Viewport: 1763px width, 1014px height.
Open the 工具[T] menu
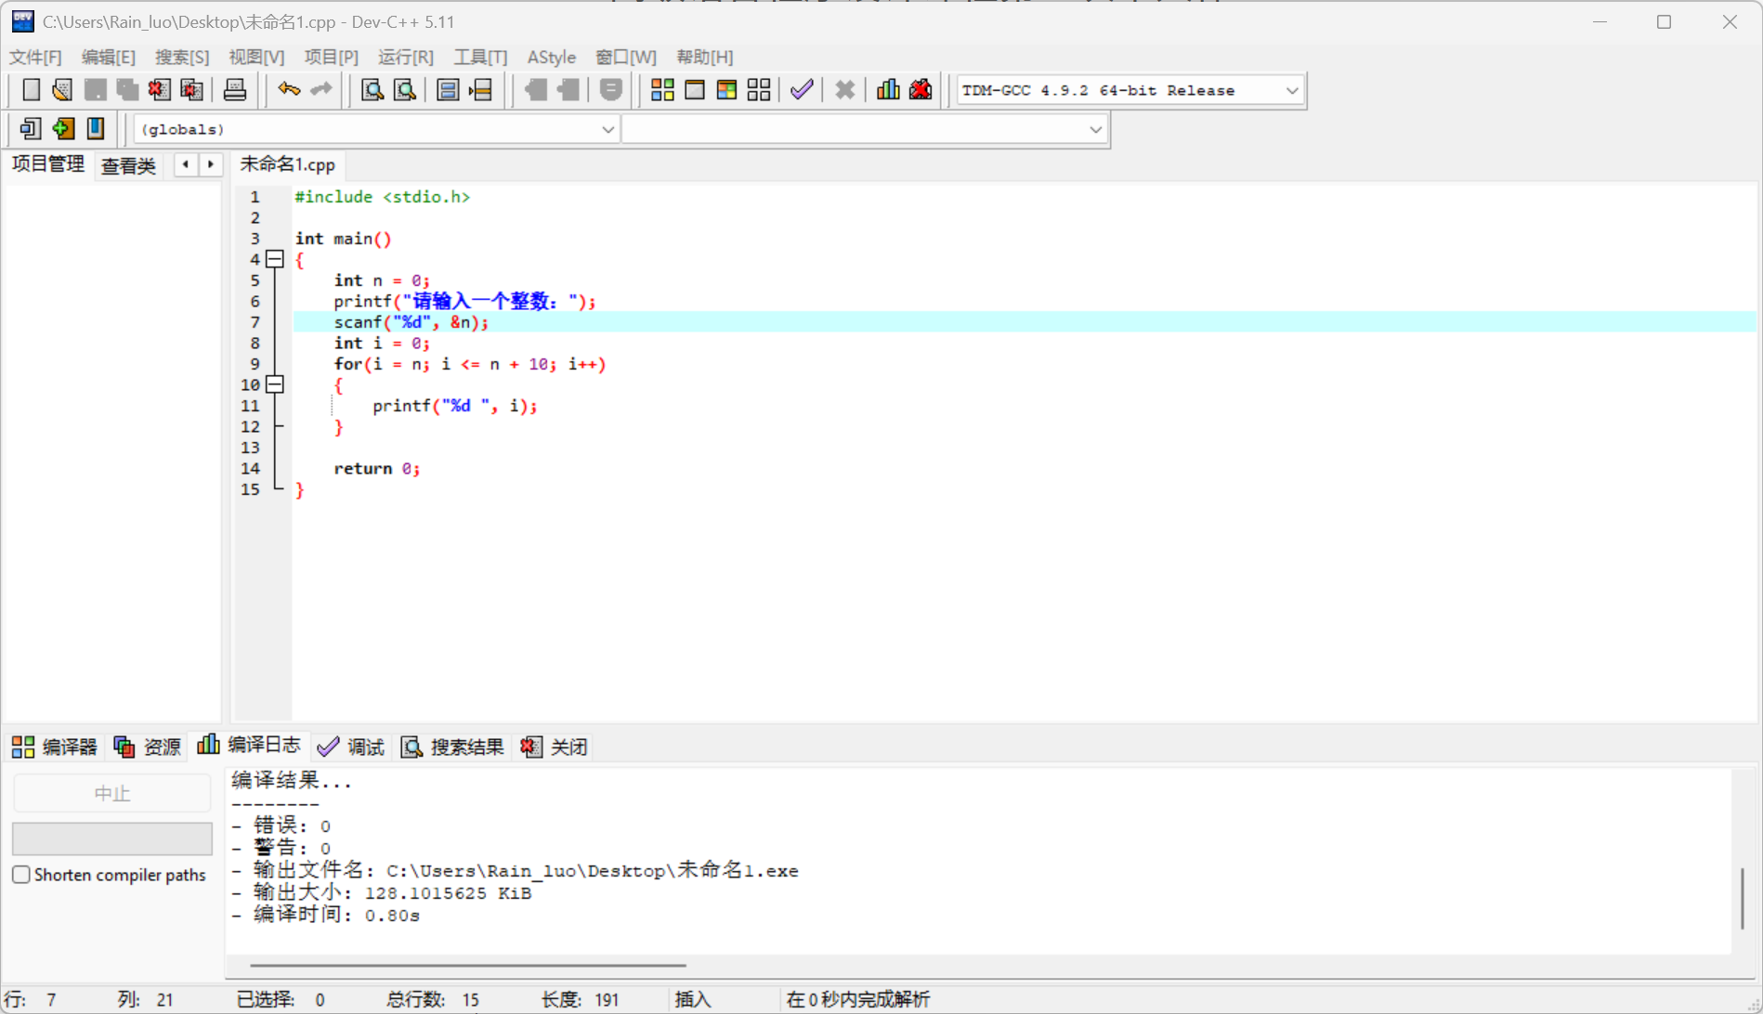tap(480, 58)
